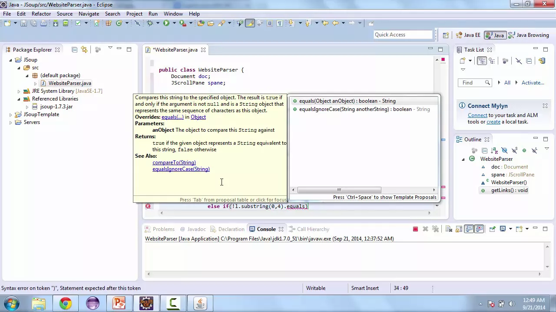The image size is (556, 312).
Task: Click the editor horizontal scrollbar
Action: tap(295, 212)
